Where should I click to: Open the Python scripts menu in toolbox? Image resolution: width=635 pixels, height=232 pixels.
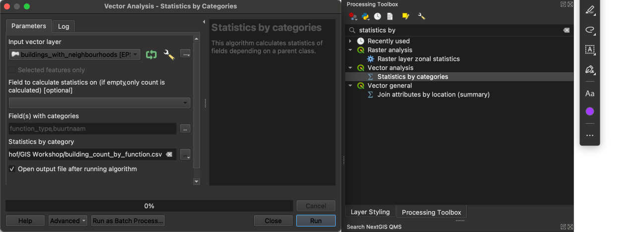pos(366,16)
